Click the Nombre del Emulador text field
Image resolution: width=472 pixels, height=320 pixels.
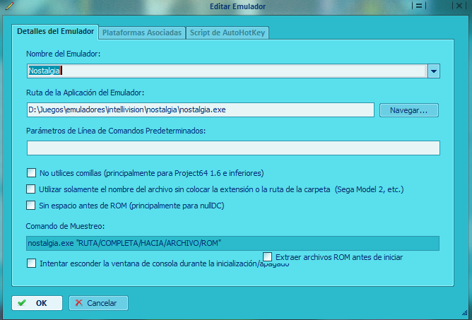(x=228, y=71)
